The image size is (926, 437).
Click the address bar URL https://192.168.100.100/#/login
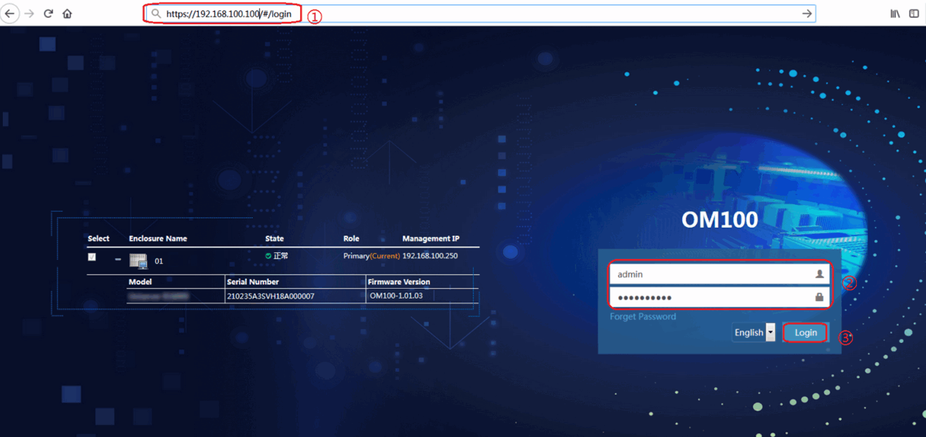228,13
